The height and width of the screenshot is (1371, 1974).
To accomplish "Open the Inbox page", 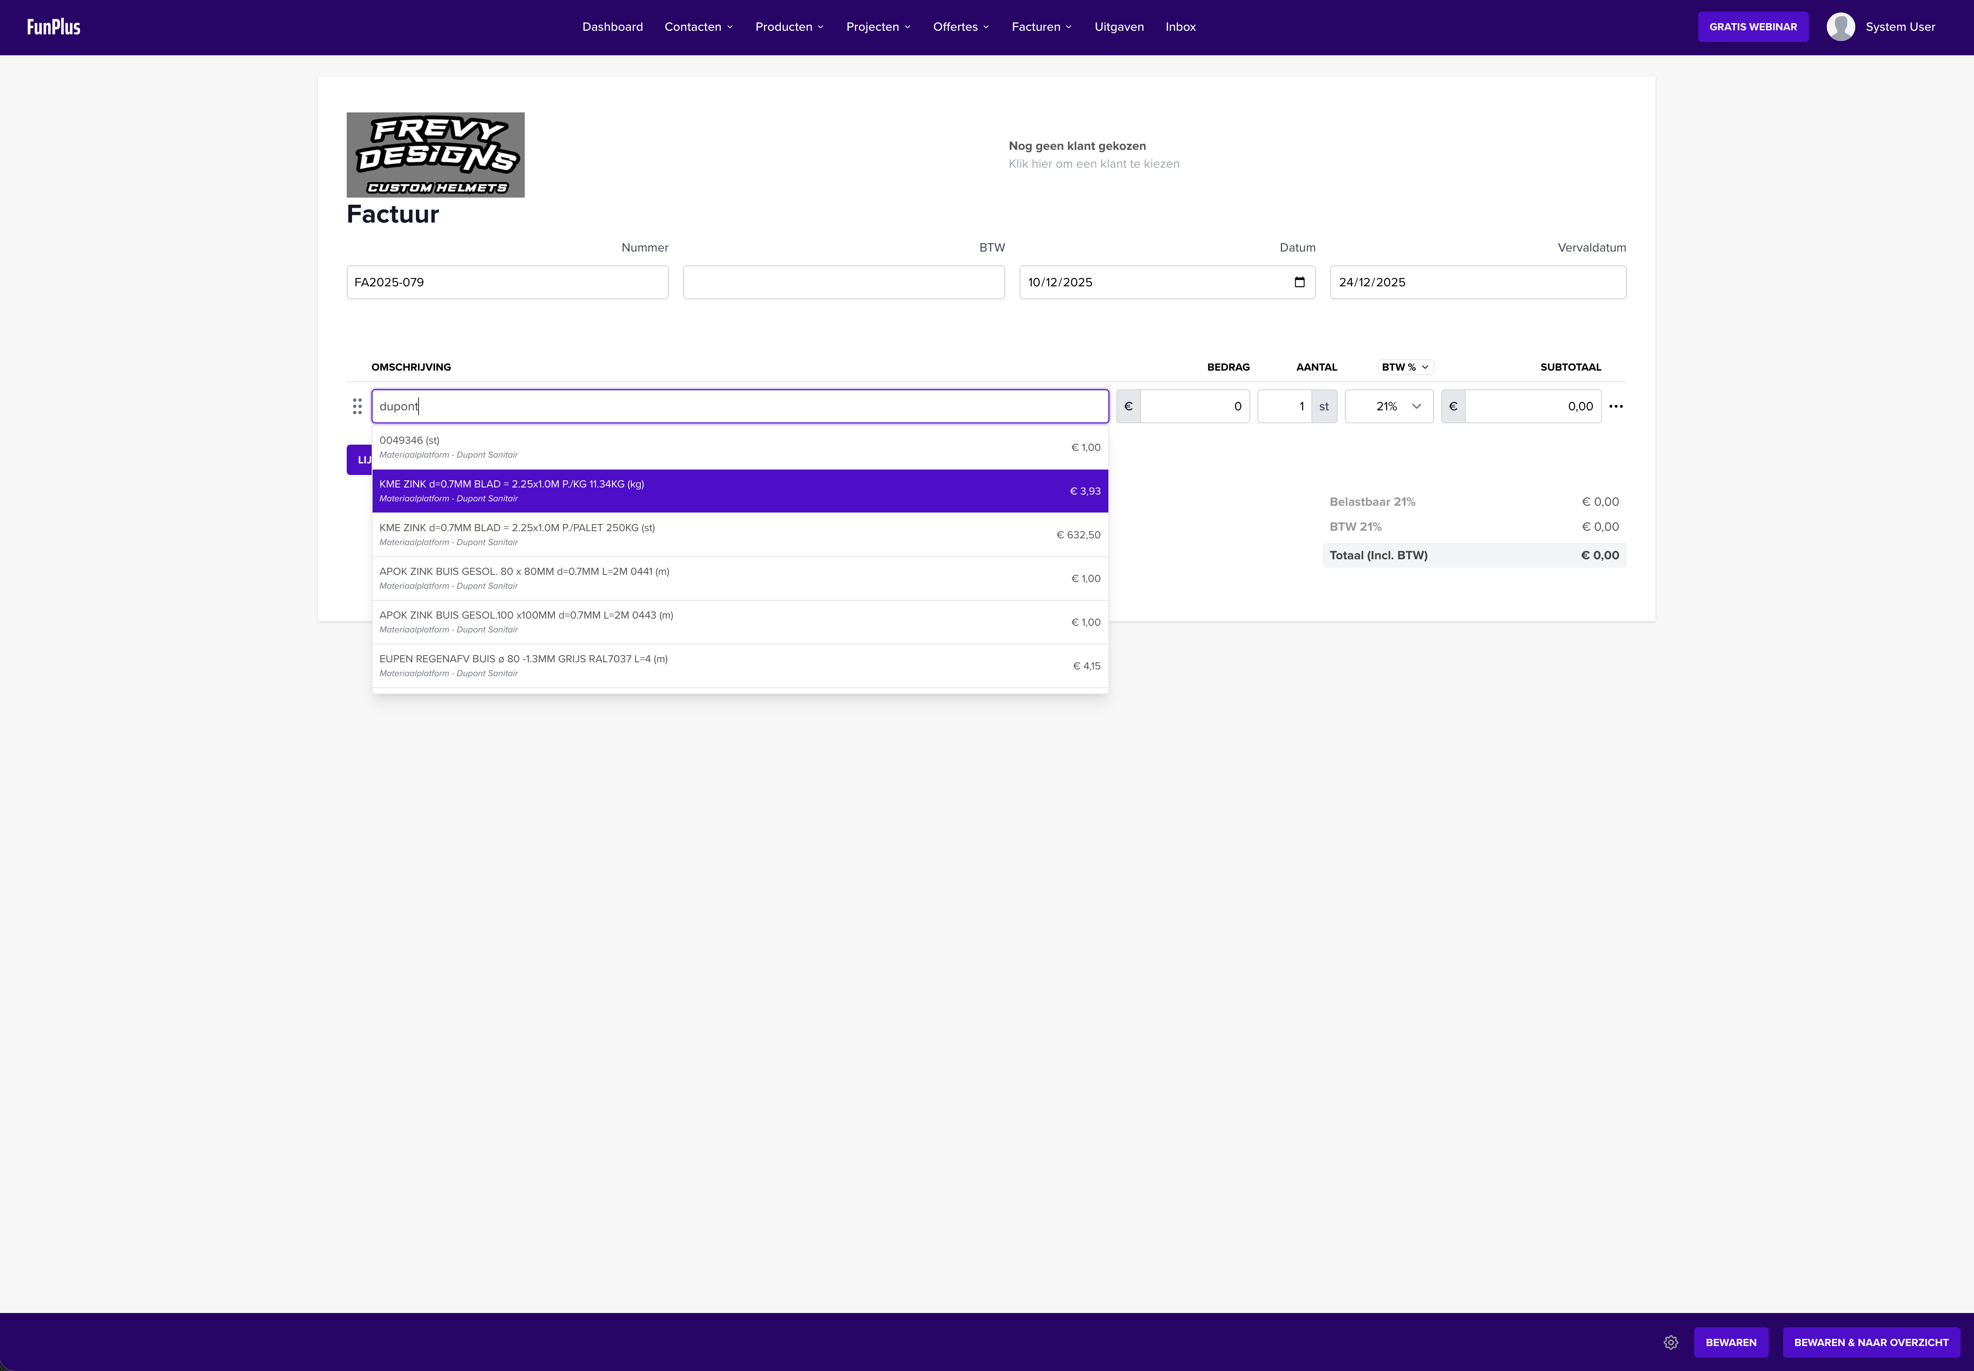I will [x=1180, y=27].
